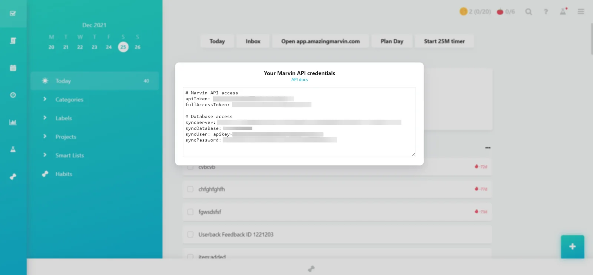
Task: Expand the Smart Lists section
Action: pyautogui.click(x=45, y=155)
